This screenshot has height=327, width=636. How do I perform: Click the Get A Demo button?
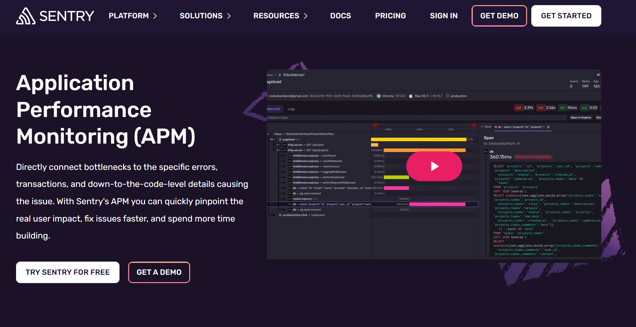(x=159, y=272)
